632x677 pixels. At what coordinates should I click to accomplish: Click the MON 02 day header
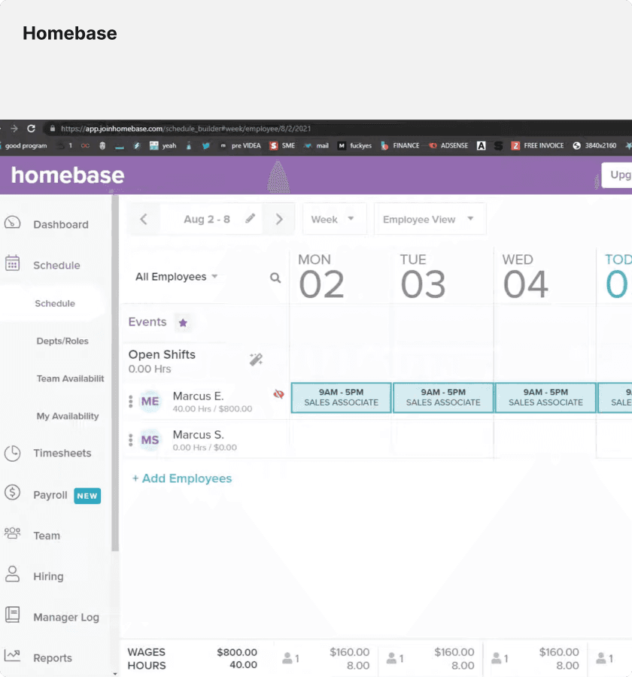321,277
